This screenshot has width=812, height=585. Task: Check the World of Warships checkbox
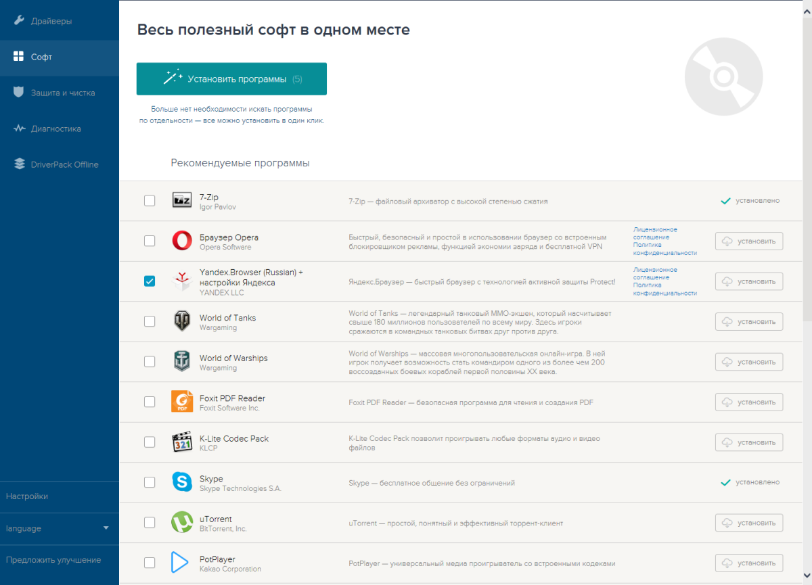(150, 362)
